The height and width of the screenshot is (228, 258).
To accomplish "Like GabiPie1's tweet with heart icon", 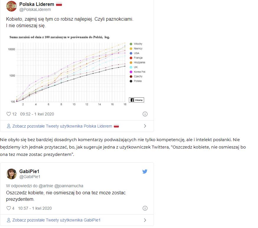I will tap(9, 208).
